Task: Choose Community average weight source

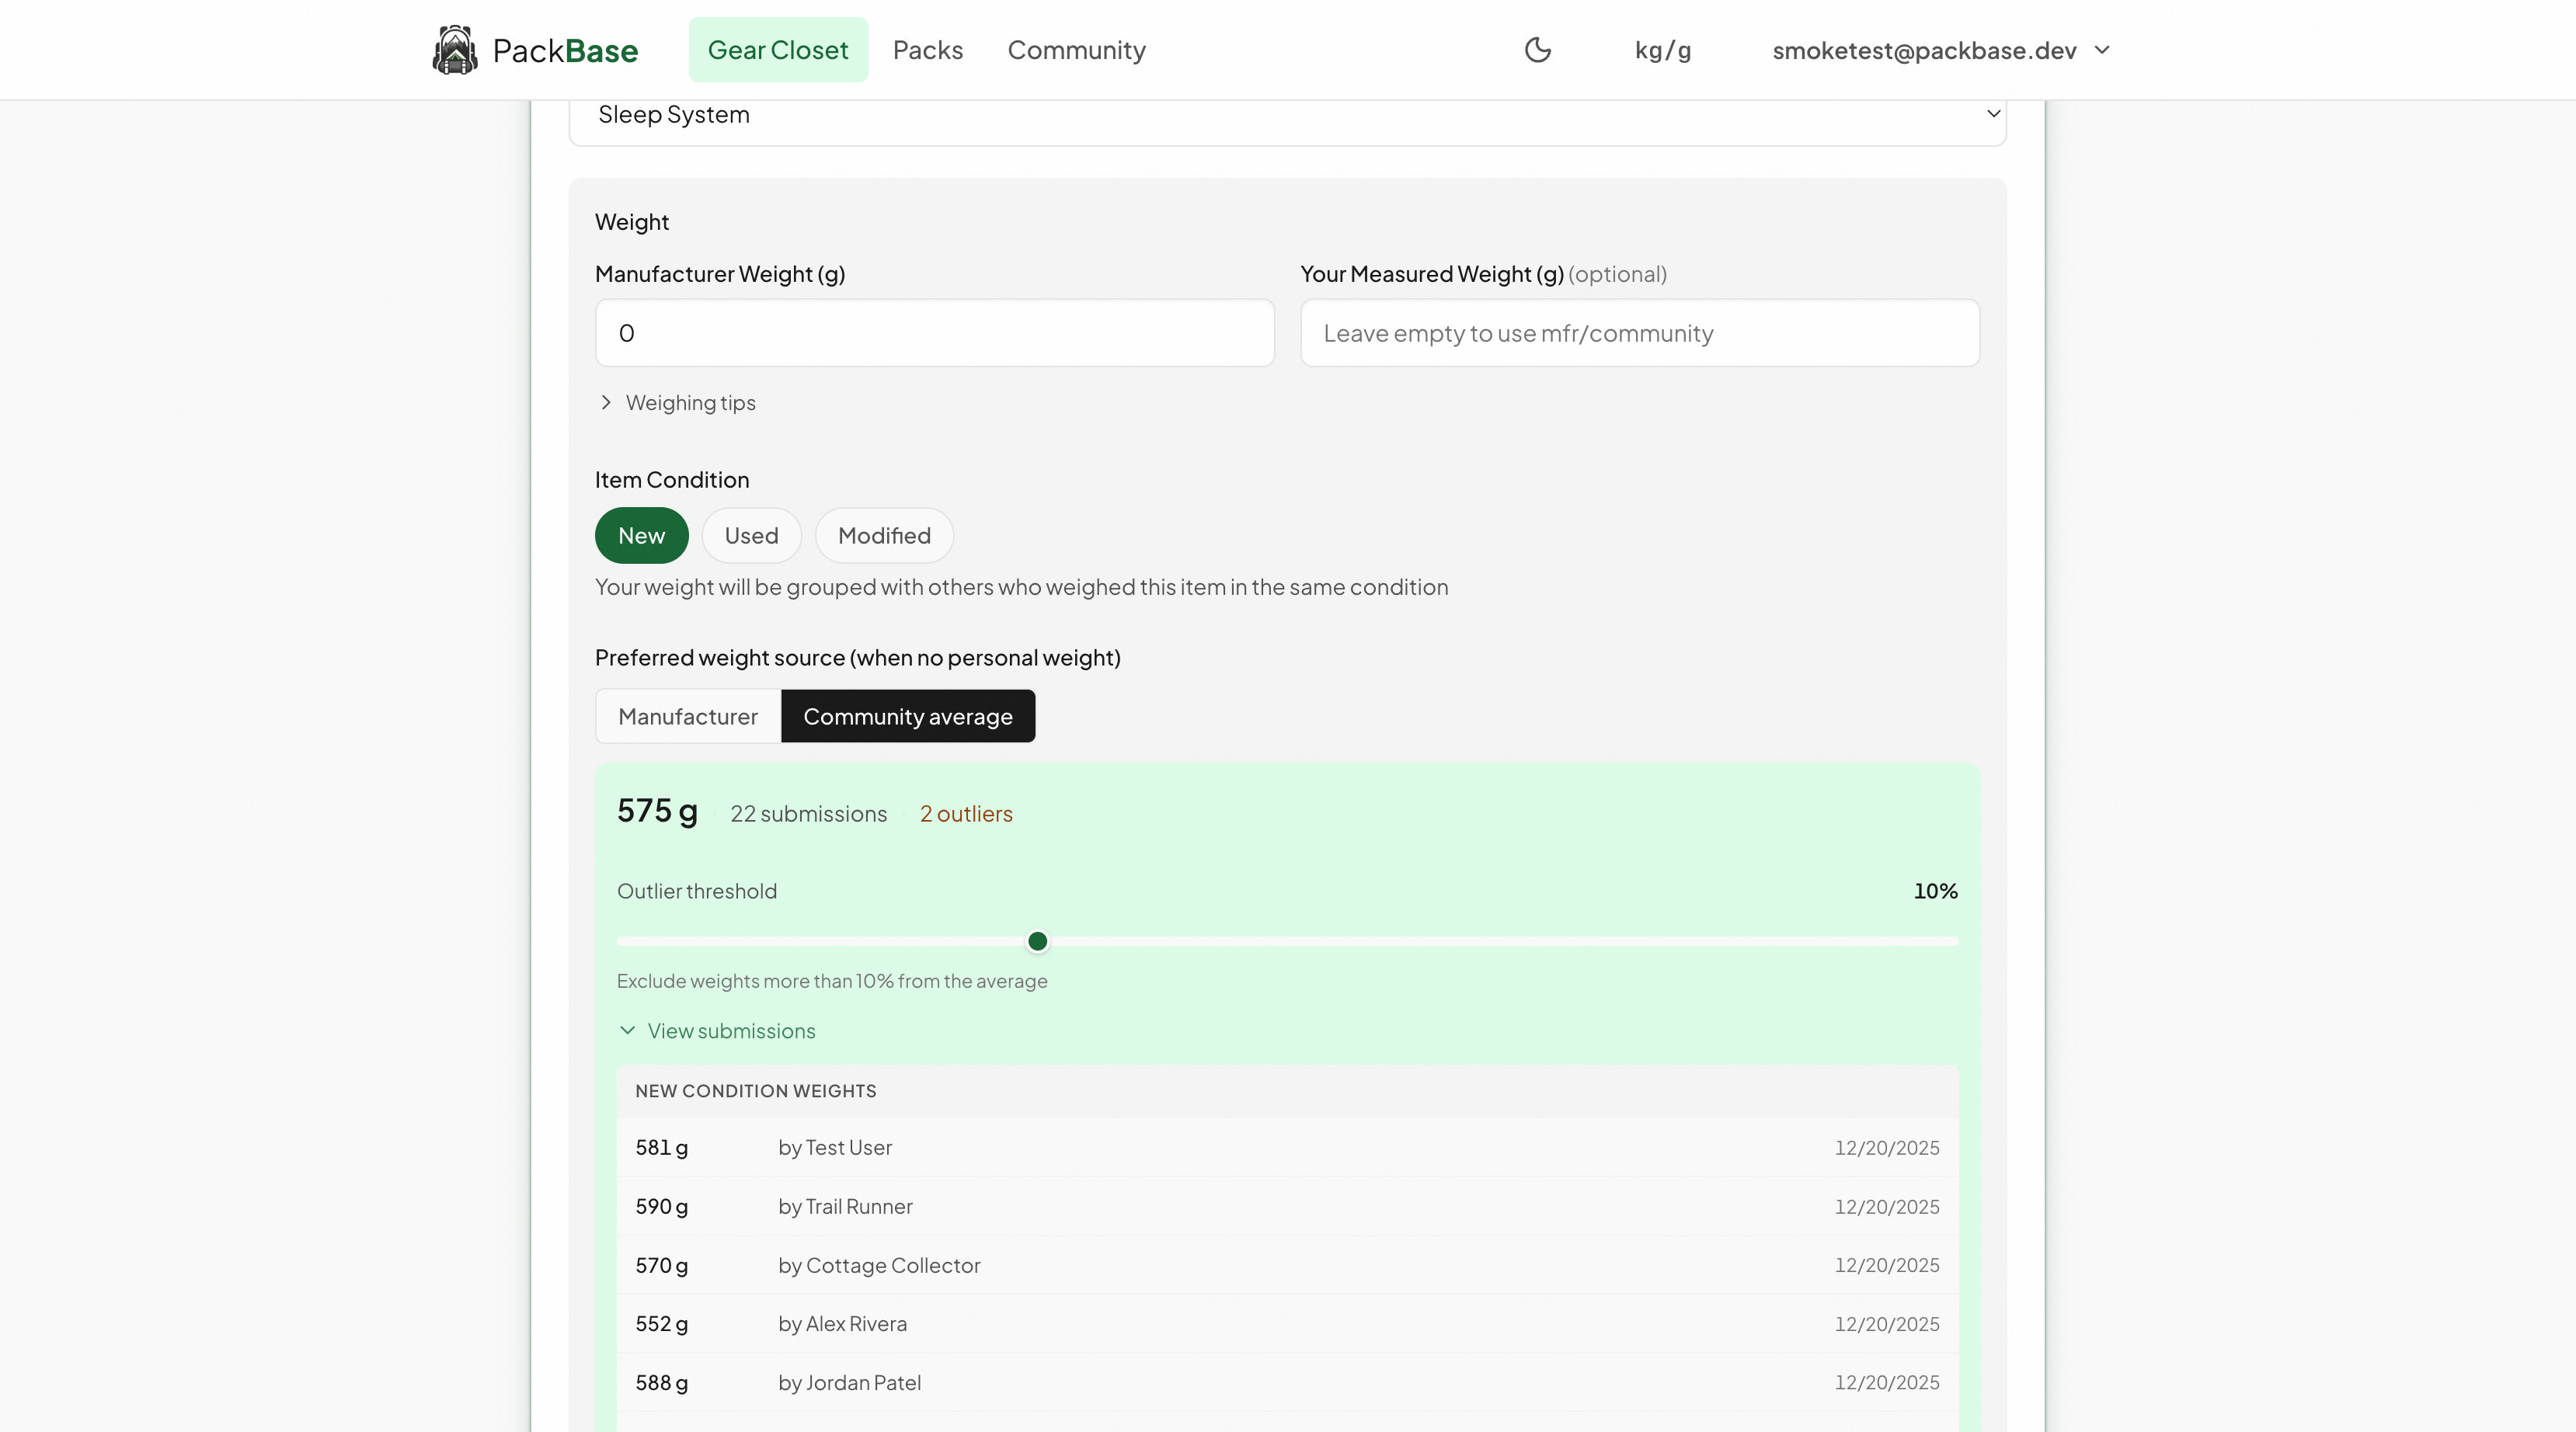Action: click(907, 717)
